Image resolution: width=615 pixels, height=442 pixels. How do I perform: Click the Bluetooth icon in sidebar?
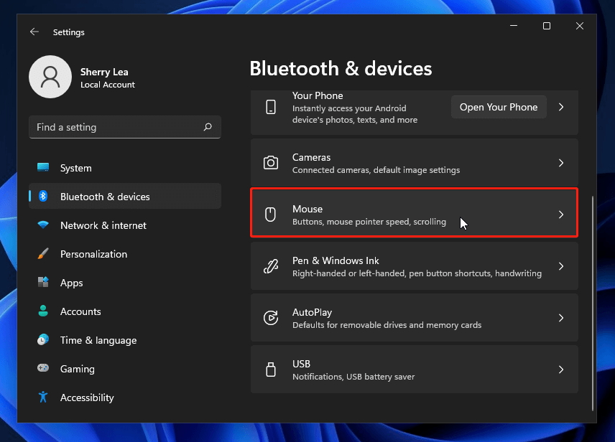43,196
